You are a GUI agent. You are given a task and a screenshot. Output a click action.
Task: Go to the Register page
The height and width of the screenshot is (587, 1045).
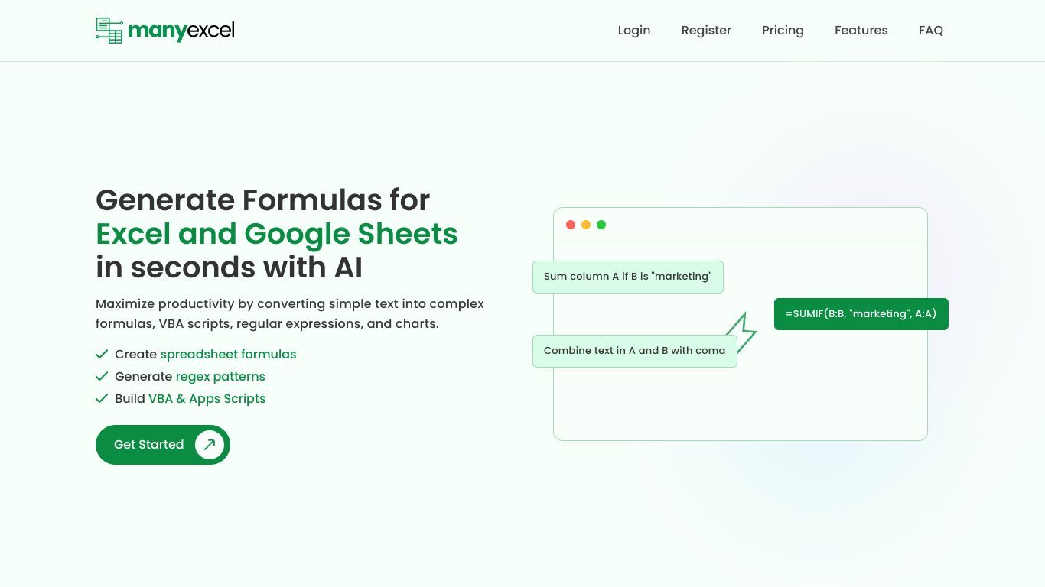[706, 31]
